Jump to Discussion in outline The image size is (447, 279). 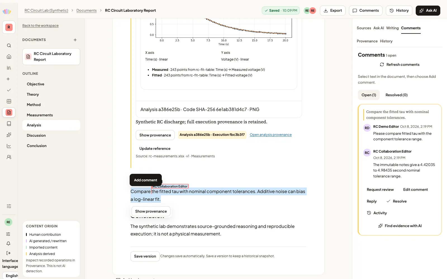click(x=51, y=135)
